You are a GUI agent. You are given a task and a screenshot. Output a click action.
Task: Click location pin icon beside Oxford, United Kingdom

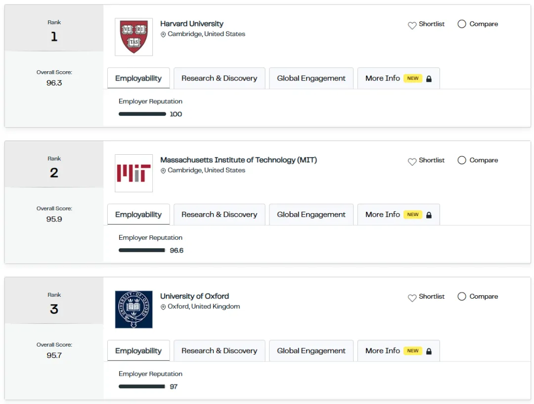click(163, 307)
